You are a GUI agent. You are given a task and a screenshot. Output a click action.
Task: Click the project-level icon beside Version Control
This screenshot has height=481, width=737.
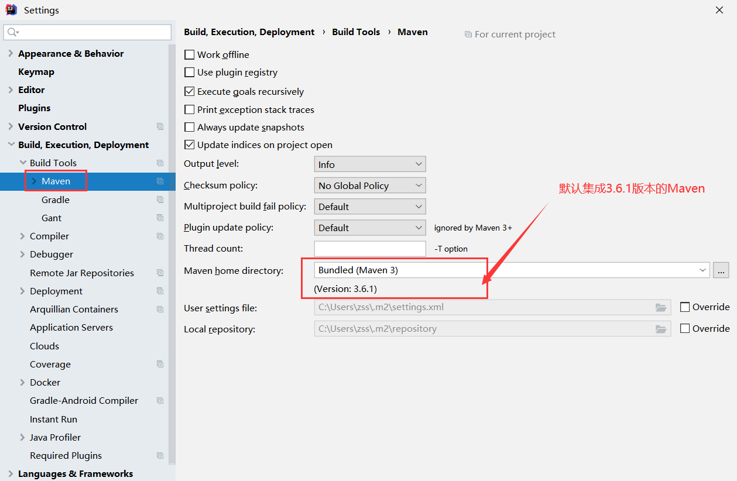(x=160, y=126)
